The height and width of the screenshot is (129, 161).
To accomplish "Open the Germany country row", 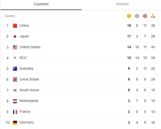I will pos(82,122).
